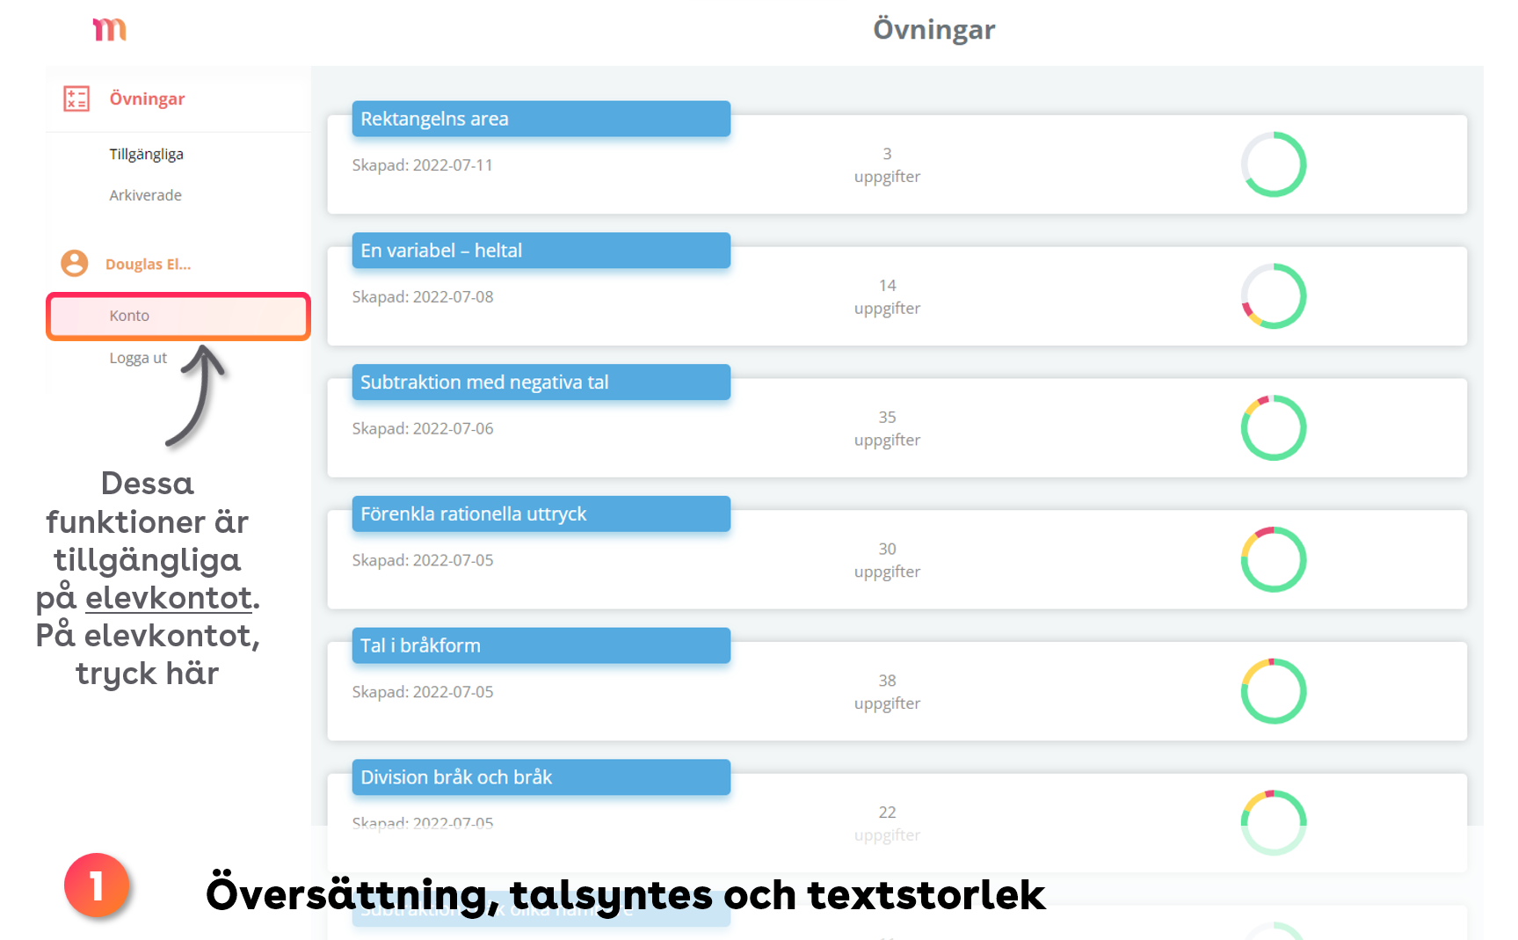Image resolution: width=1518 pixels, height=940 pixels.
Task: Click Förenkla rationella uttryck progress ring
Action: (x=1273, y=560)
